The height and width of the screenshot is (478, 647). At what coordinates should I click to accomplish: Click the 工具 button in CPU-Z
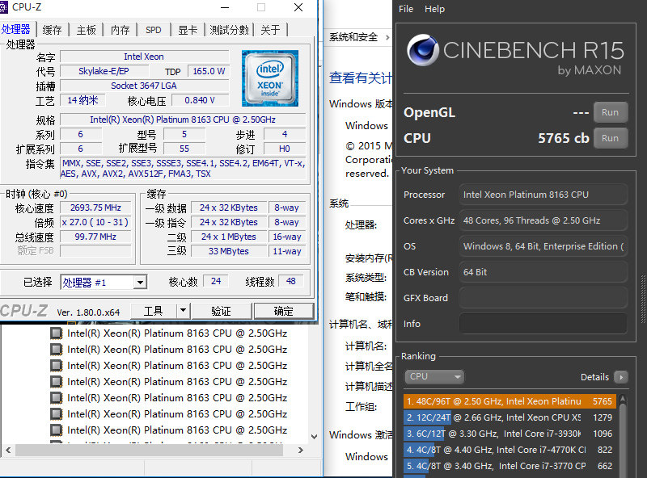click(153, 311)
